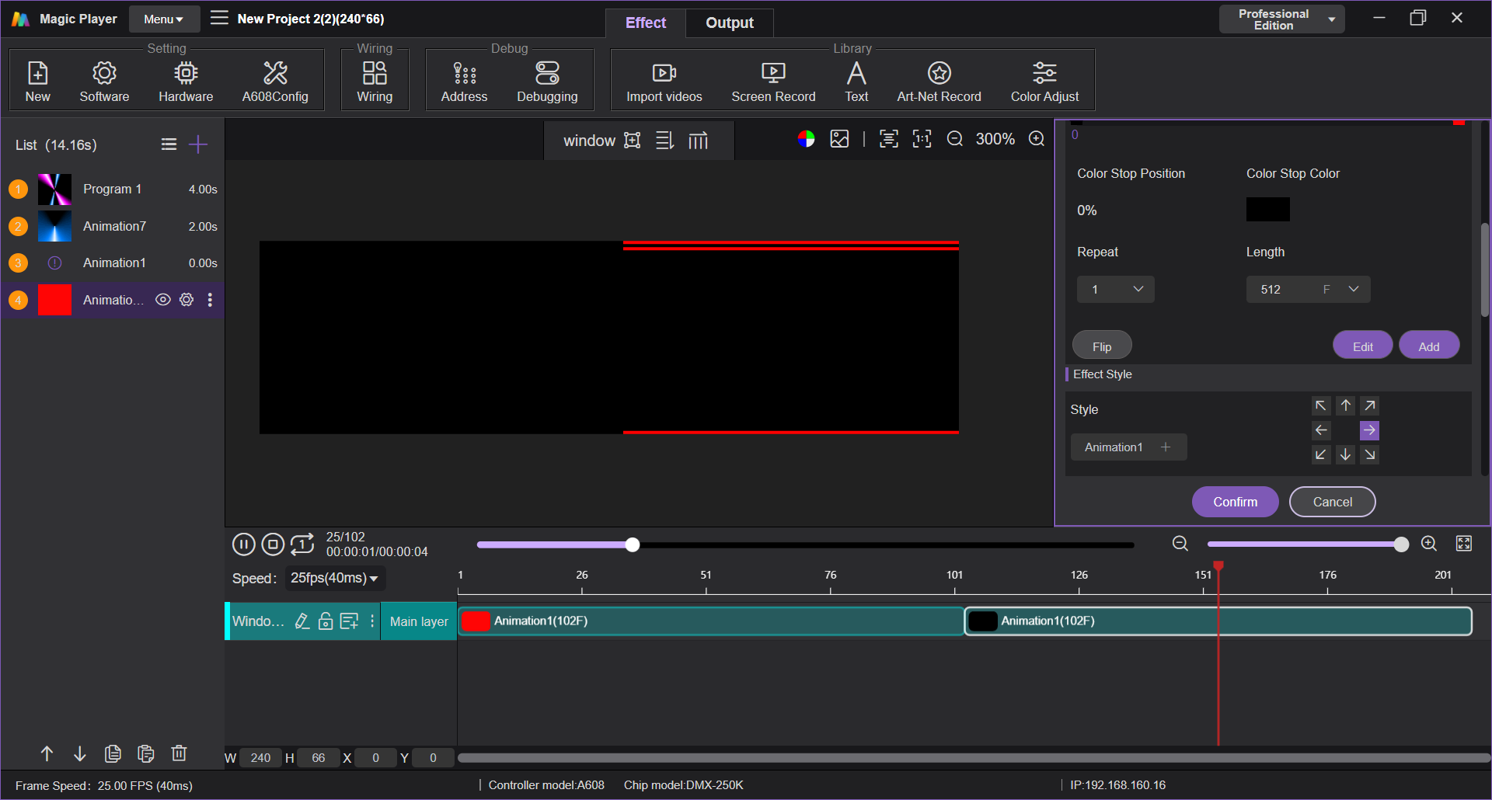Click the Add color stop button
The image size is (1492, 800).
tap(1428, 346)
